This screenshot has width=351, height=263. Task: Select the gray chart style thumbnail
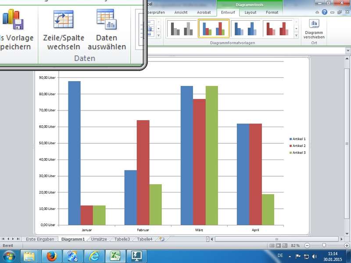182,28
